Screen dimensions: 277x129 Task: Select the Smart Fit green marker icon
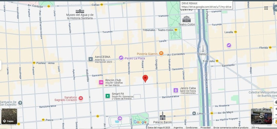click(107, 96)
